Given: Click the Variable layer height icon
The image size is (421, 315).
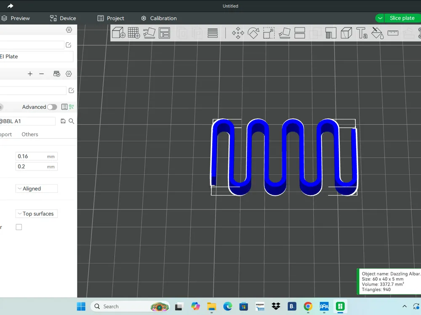Looking at the screenshot, I should 212,33.
